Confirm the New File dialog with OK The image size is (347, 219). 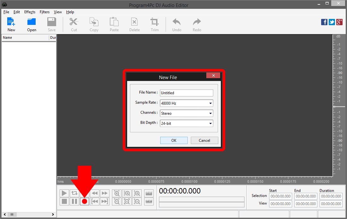point(174,140)
